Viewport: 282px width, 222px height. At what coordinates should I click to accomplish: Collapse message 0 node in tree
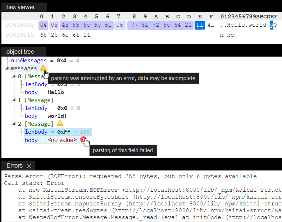(x=15, y=76)
